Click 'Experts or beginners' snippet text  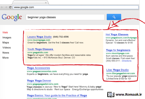pos(58,74)
